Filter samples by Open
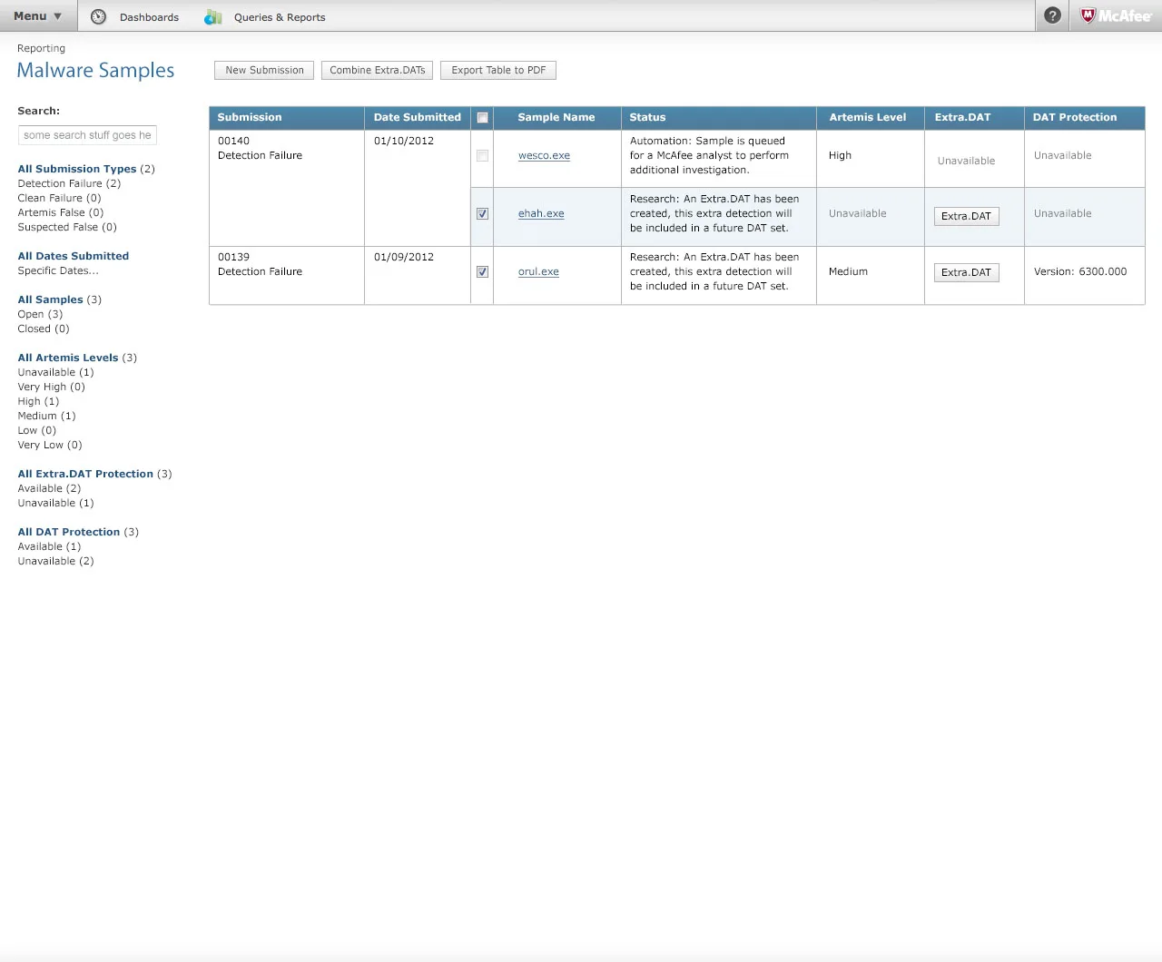Viewport: 1162px width, 962px height. (x=40, y=314)
